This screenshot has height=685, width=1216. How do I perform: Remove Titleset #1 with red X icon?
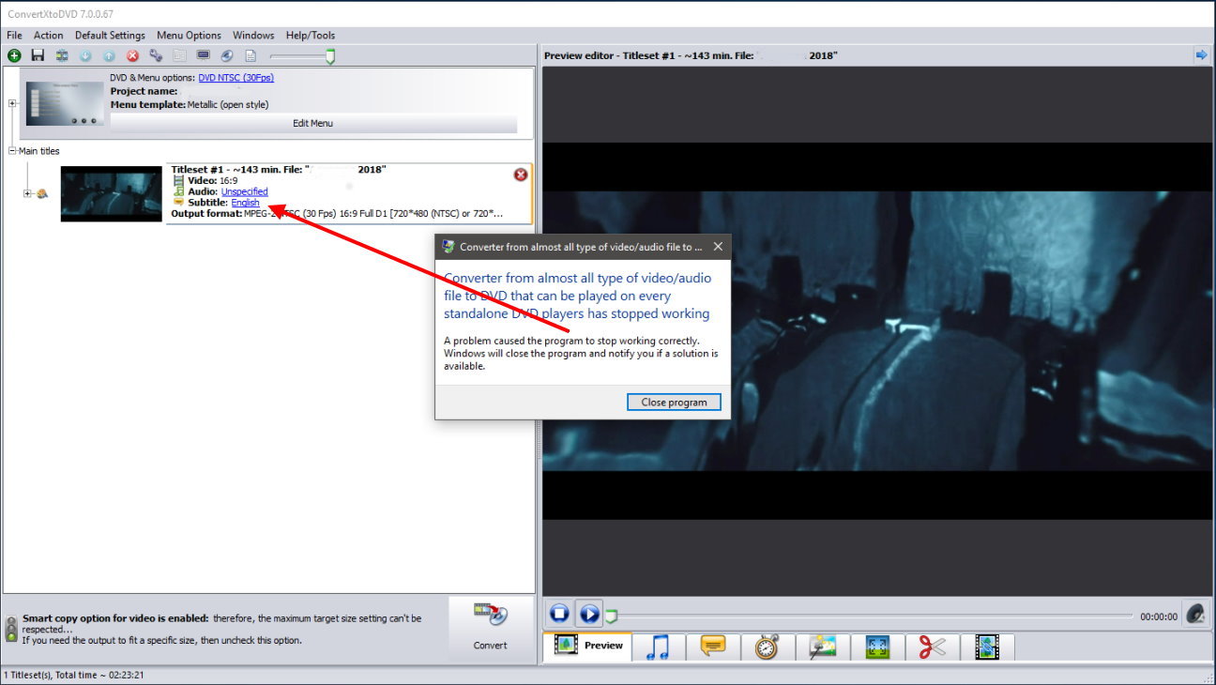pos(521,175)
